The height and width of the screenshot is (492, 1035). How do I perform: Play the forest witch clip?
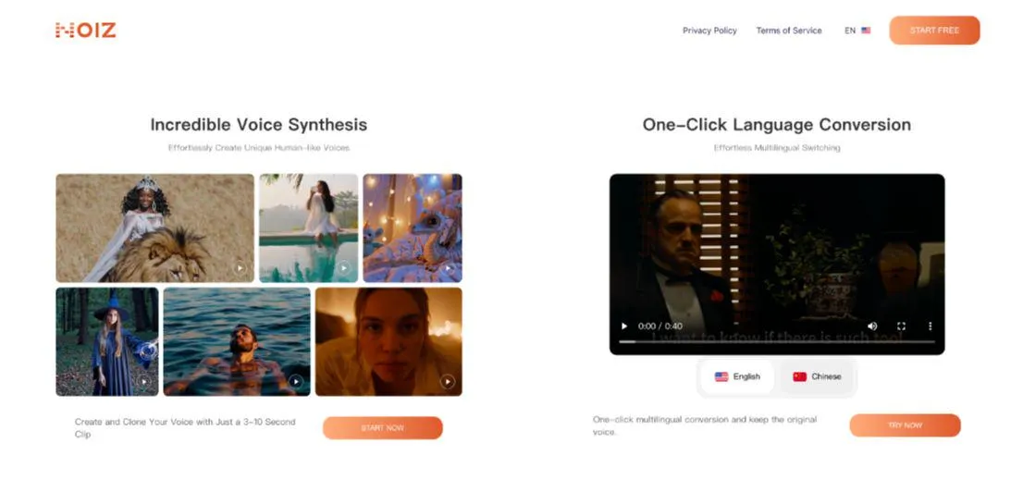144,381
